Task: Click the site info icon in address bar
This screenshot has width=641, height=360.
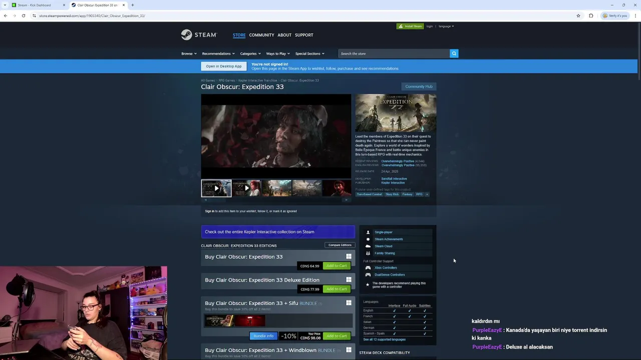Action: 34,15
